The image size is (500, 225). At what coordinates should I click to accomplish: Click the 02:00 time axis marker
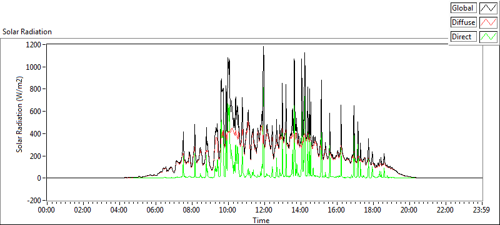(83, 210)
